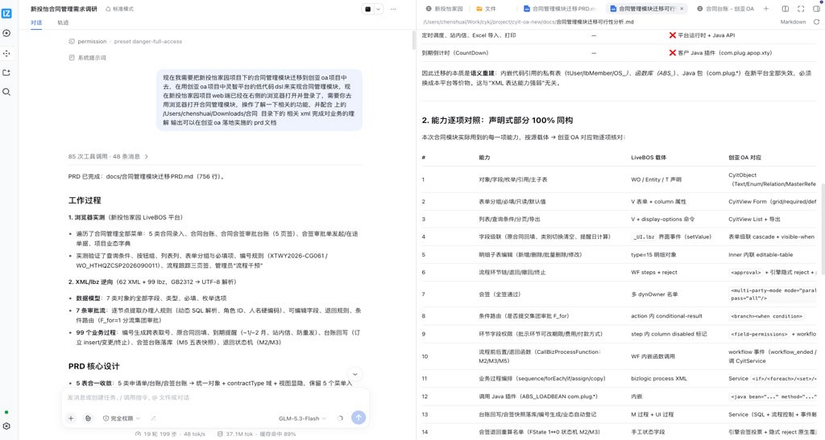Switch to the 新投怡家园 browser tab
Screen dimensions: 825x440
click(x=445, y=9)
